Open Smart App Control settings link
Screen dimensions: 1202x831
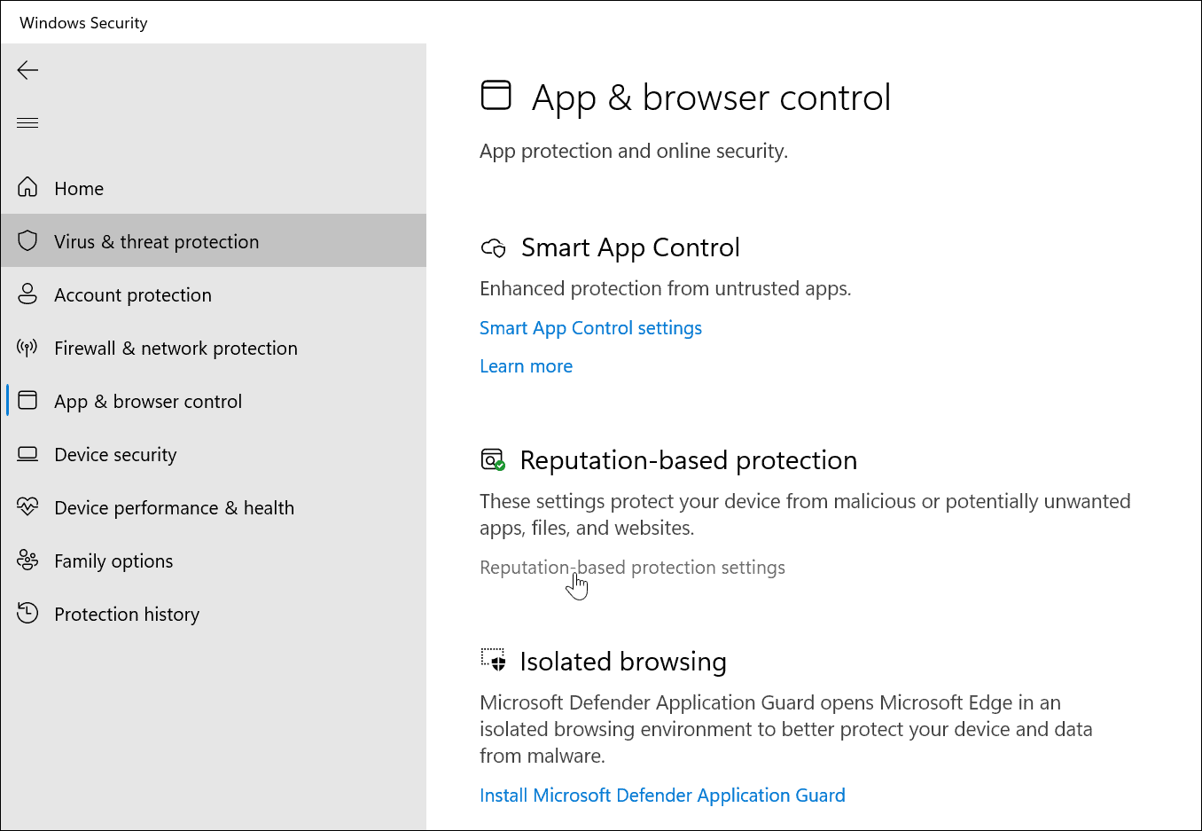click(x=590, y=328)
